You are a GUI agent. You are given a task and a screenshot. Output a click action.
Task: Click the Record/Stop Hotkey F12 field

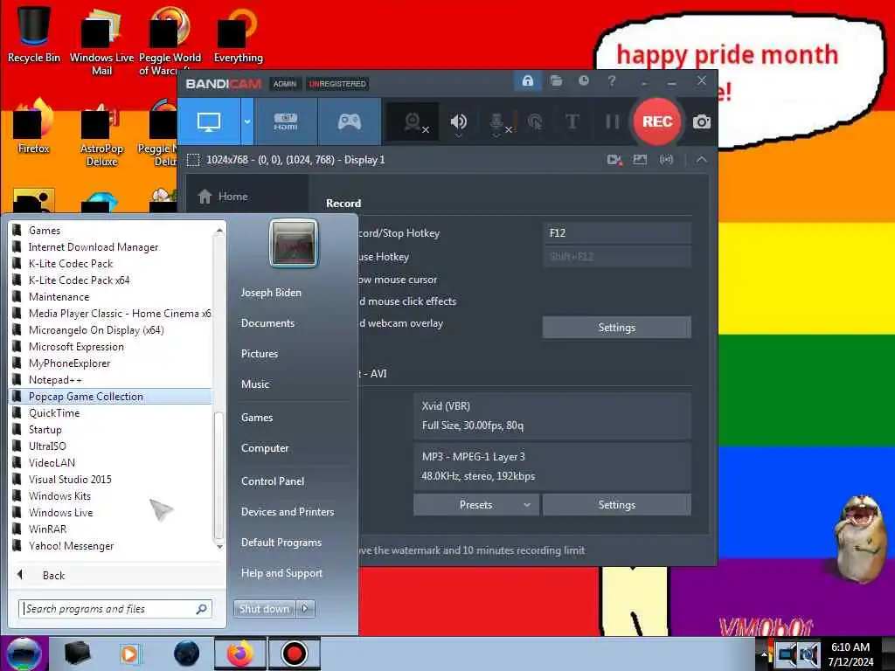pos(616,232)
